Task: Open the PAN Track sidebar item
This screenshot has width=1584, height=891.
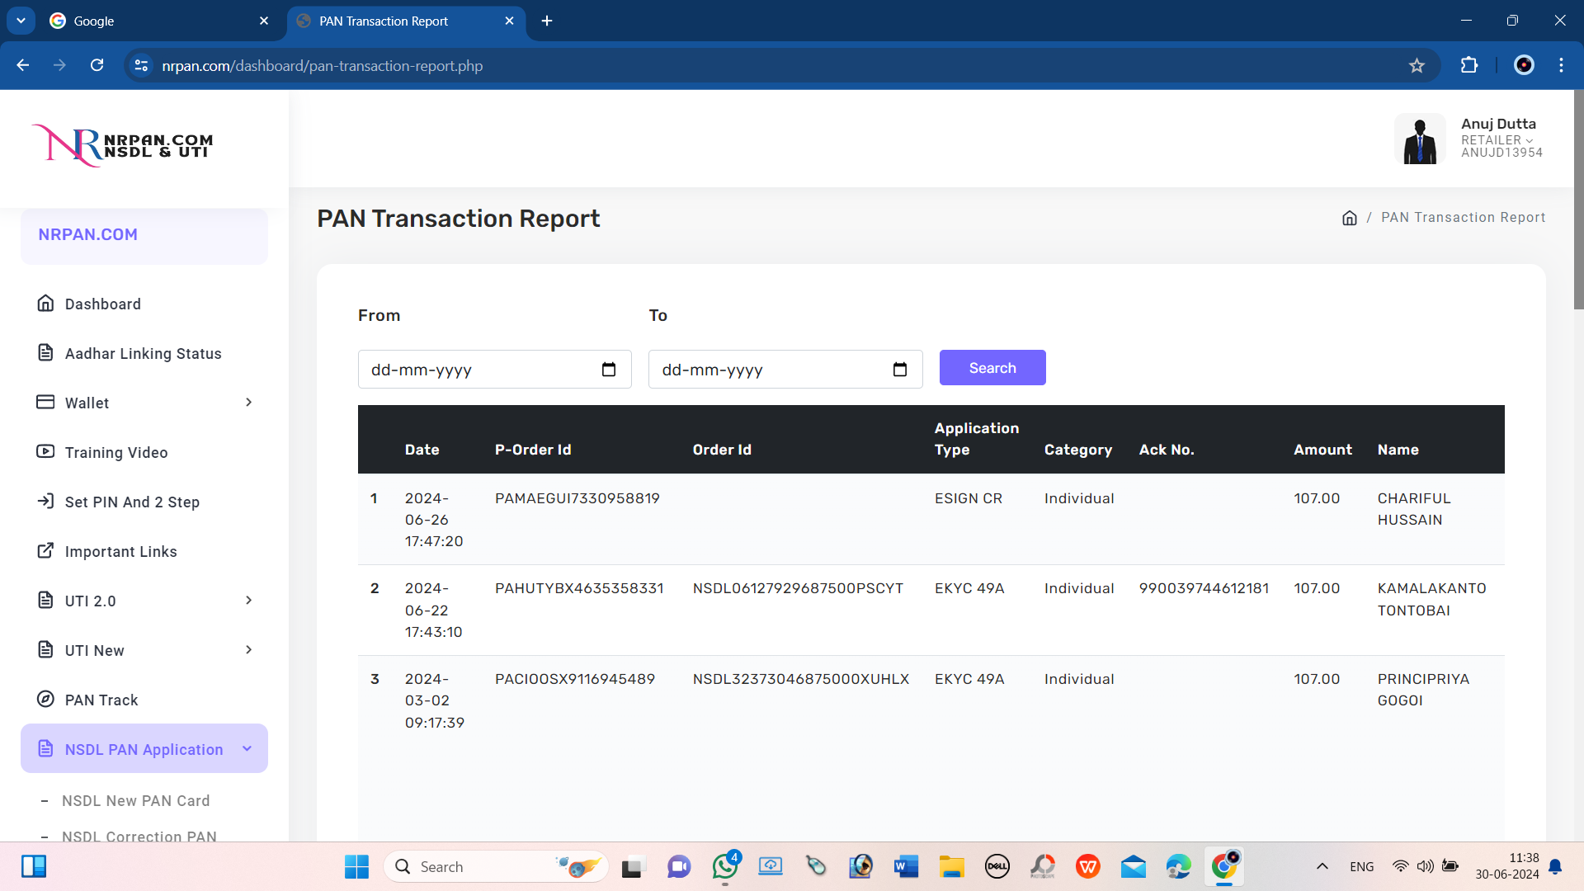Action: (x=101, y=700)
